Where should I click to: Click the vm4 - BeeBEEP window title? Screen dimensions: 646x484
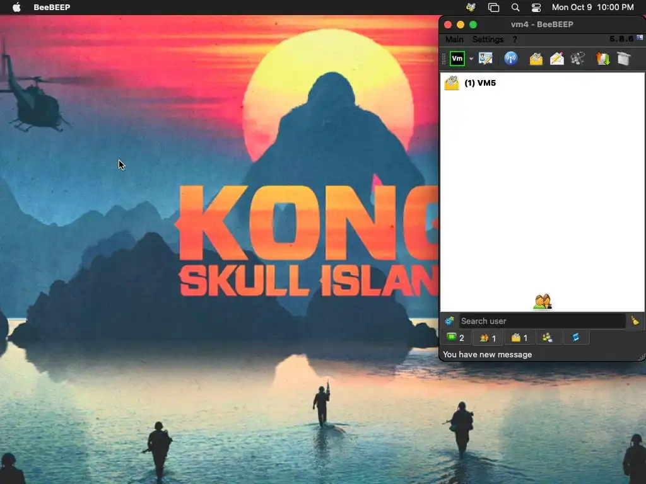(x=542, y=25)
